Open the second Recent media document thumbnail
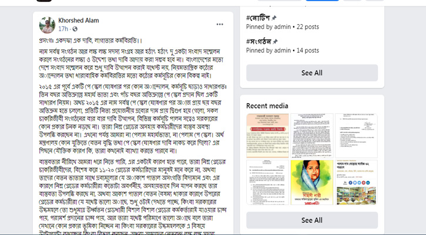426x235 pixels. click(312, 136)
